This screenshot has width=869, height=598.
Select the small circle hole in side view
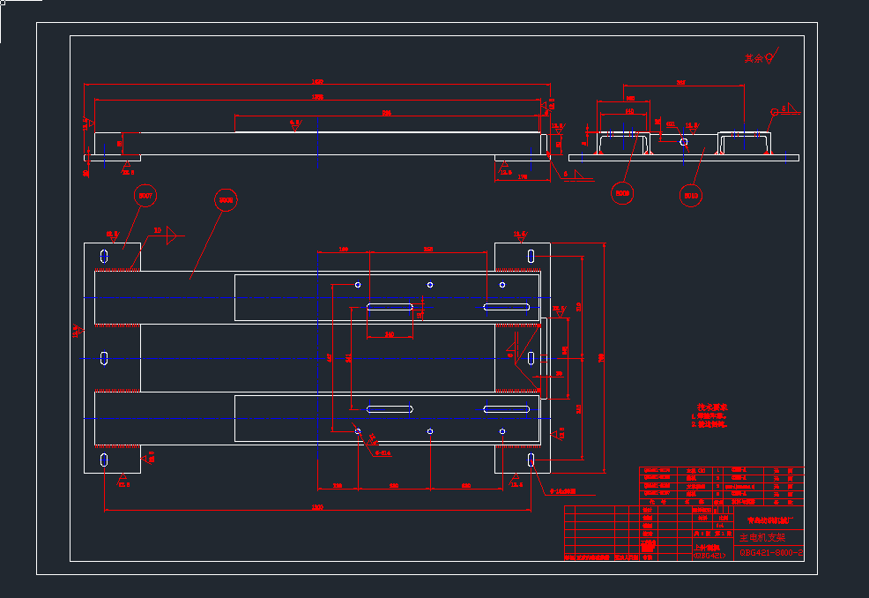684,141
